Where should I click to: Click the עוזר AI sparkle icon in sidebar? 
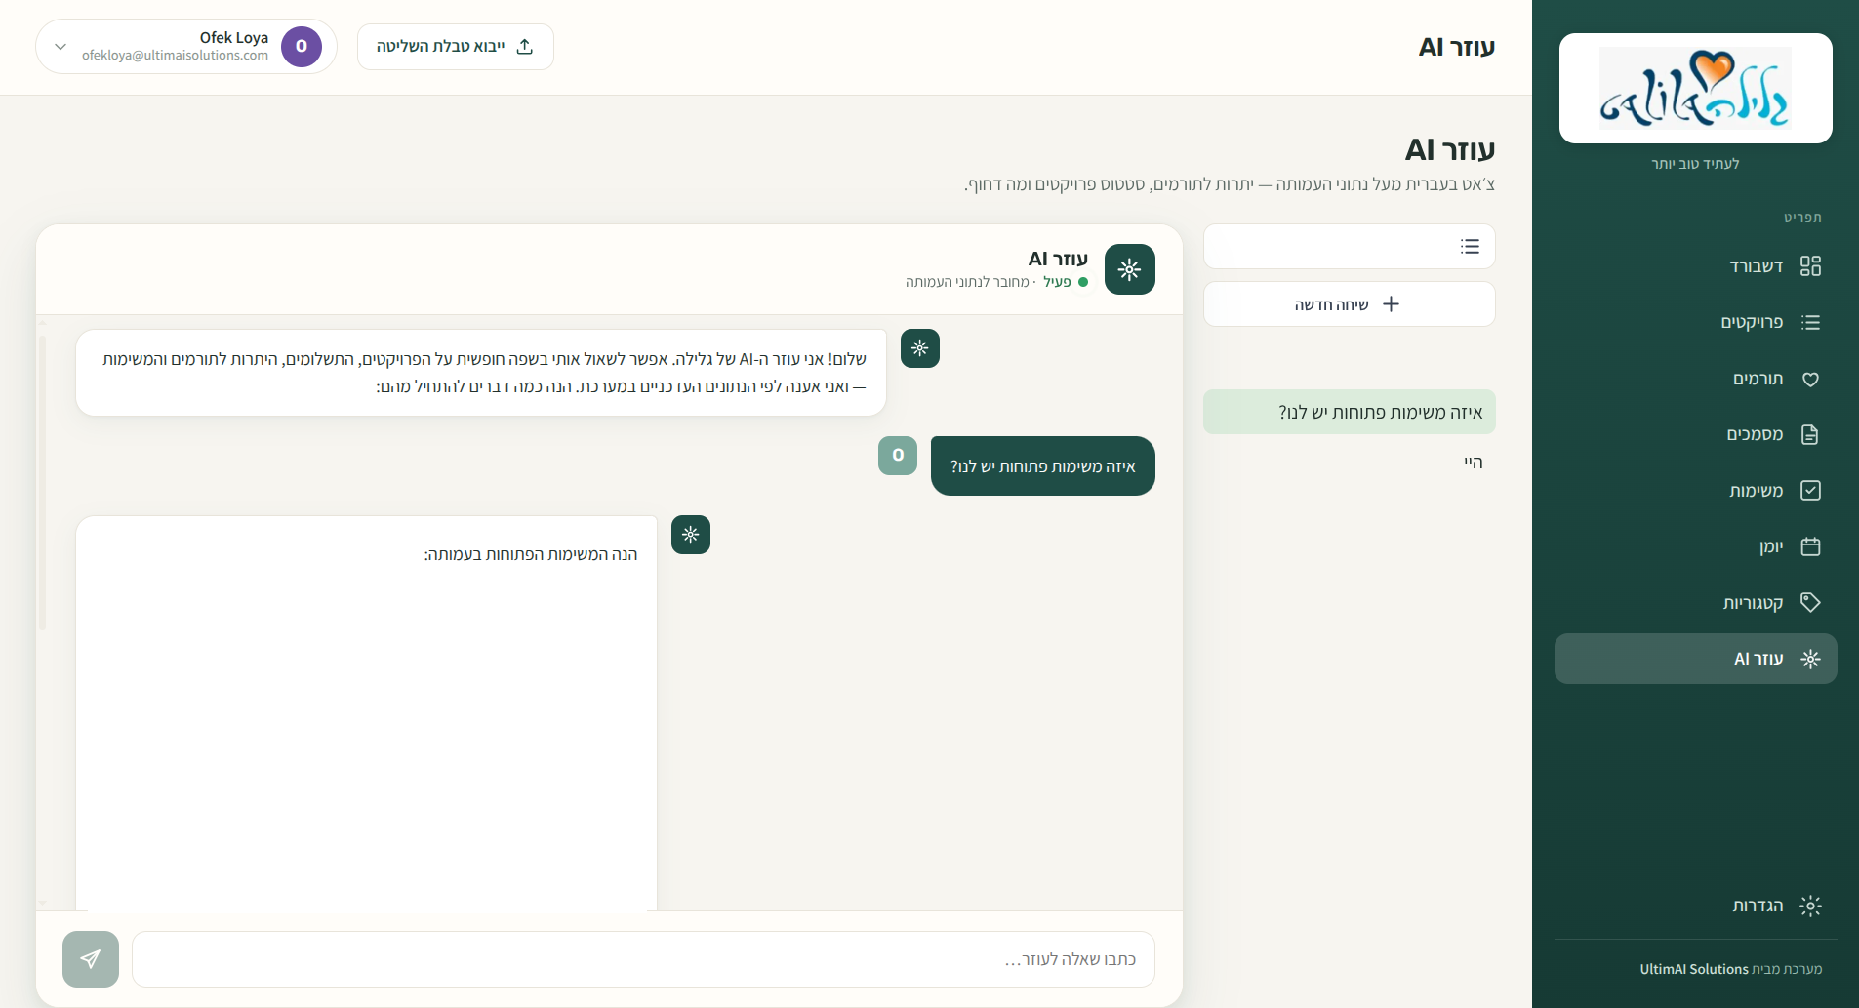pyautogui.click(x=1810, y=659)
